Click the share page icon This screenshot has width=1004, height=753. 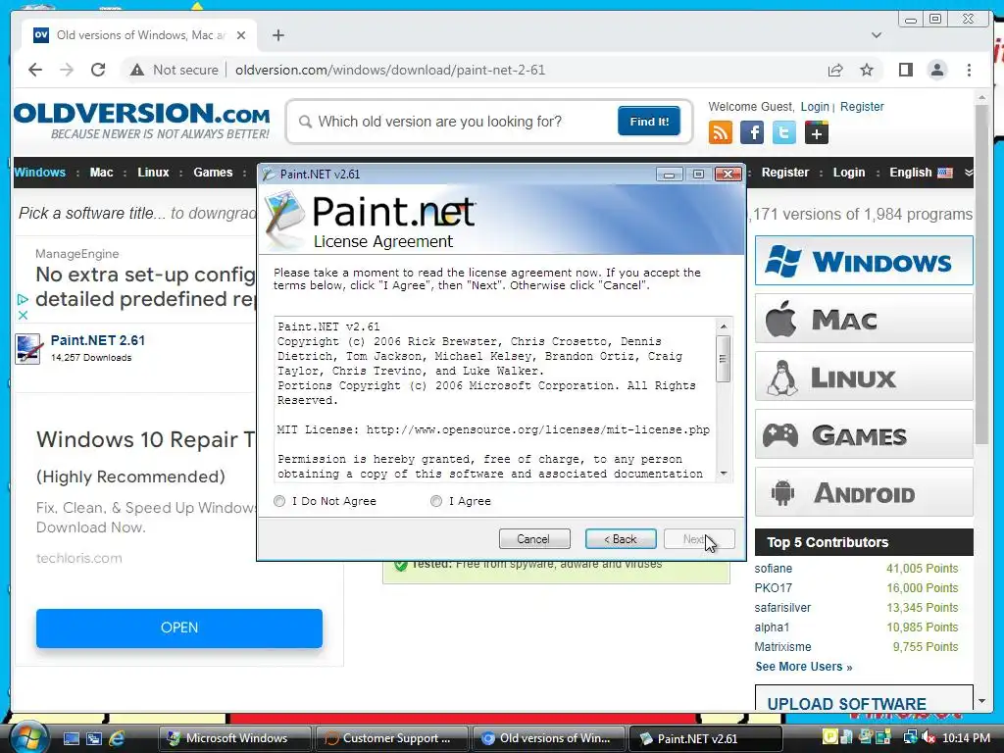click(835, 70)
